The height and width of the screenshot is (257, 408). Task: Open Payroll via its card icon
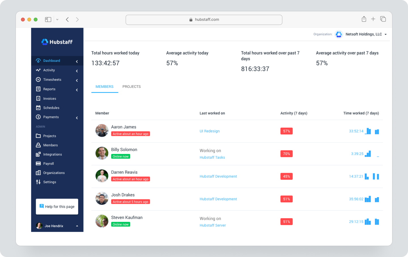(x=38, y=163)
